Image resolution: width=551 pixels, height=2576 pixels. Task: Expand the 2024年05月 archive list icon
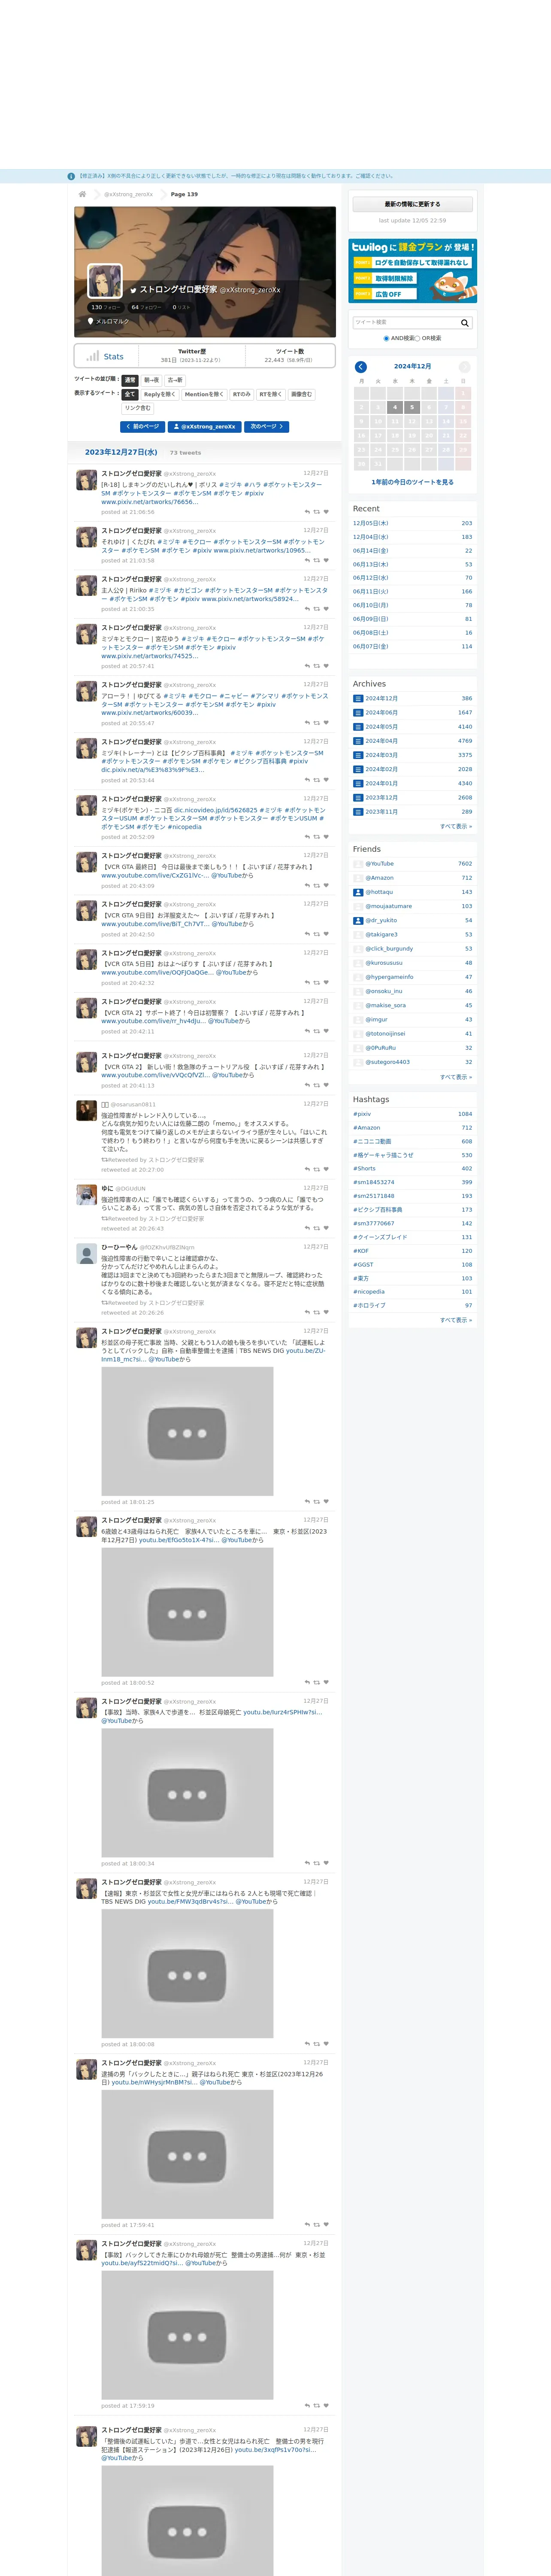coord(358,727)
